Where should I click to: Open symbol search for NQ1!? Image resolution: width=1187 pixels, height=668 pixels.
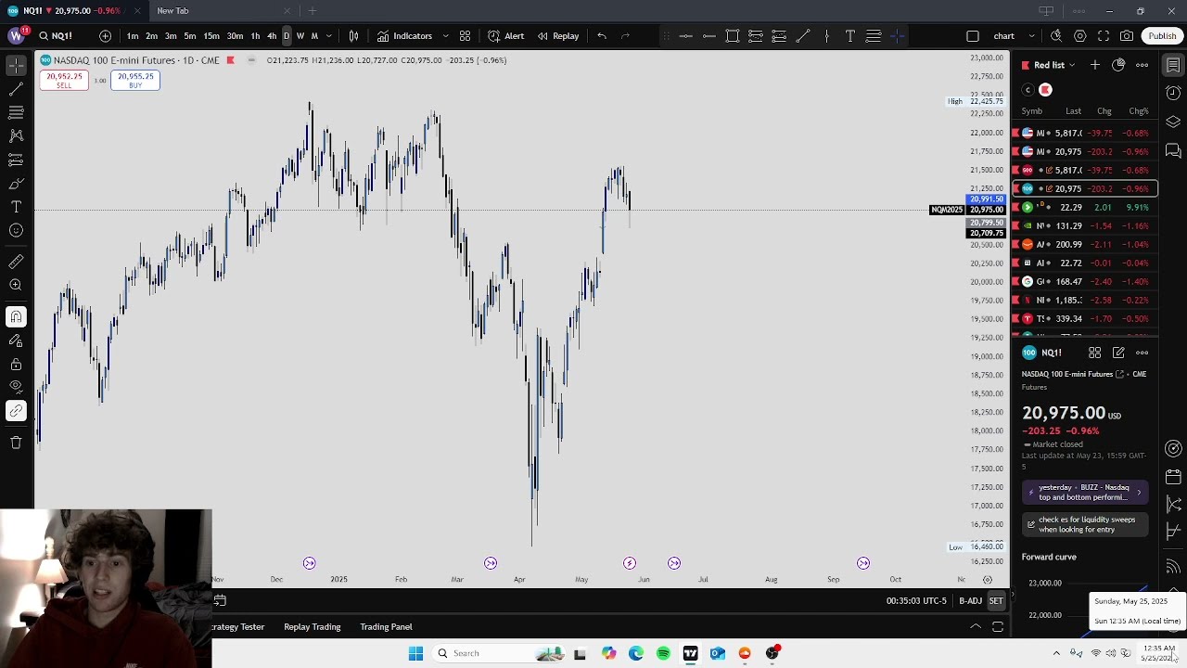[x=56, y=36]
